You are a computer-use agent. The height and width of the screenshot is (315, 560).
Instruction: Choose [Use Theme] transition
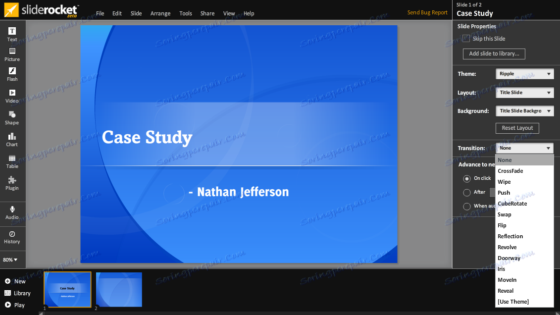click(524, 302)
